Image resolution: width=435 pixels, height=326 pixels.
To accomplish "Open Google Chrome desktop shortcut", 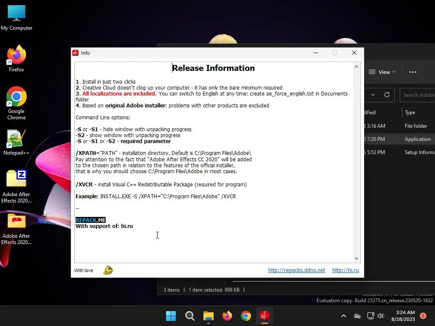I will click(x=17, y=103).
